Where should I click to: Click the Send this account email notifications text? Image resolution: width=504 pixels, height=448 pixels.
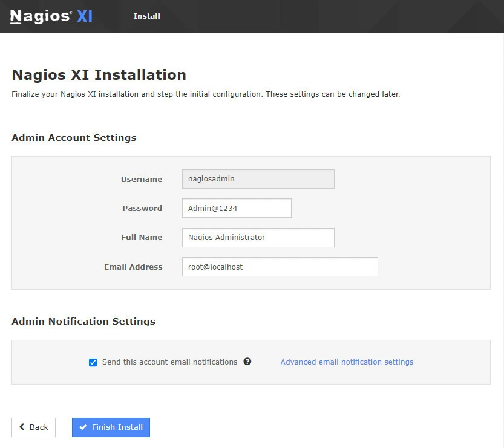point(169,362)
